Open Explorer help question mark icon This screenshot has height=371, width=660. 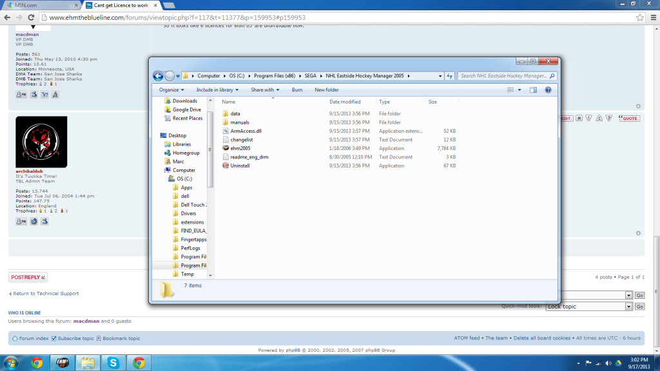click(548, 90)
